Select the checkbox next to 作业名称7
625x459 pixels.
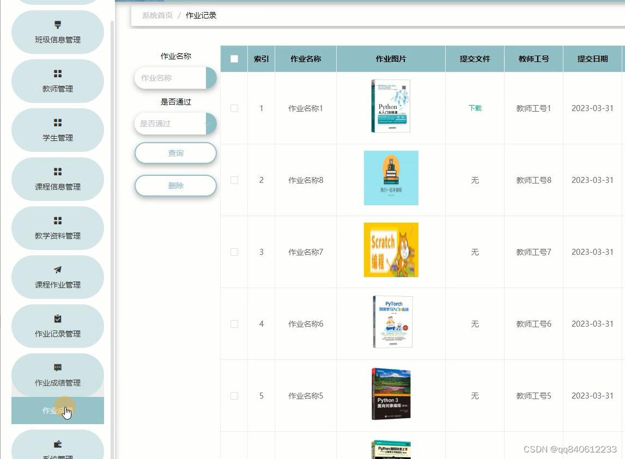(234, 252)
